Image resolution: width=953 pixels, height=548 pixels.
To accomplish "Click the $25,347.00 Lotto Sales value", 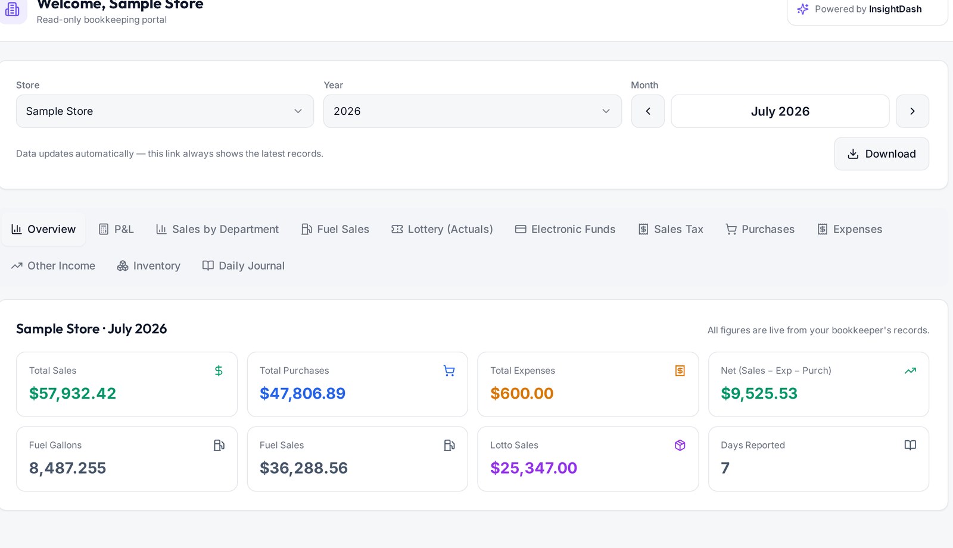I will (534, 468).
